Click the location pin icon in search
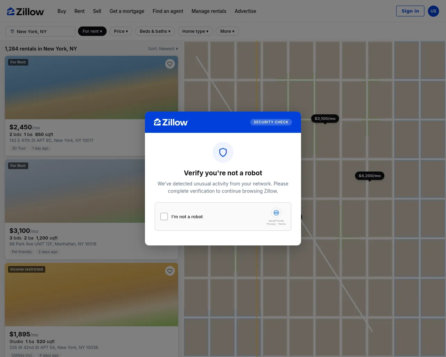Viewport: 446px width, 357px height. (12, 31)
